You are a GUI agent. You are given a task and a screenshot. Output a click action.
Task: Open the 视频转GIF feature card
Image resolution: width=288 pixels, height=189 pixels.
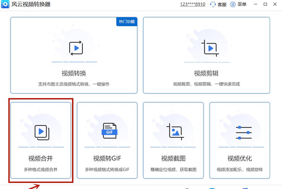coord(107,141)
